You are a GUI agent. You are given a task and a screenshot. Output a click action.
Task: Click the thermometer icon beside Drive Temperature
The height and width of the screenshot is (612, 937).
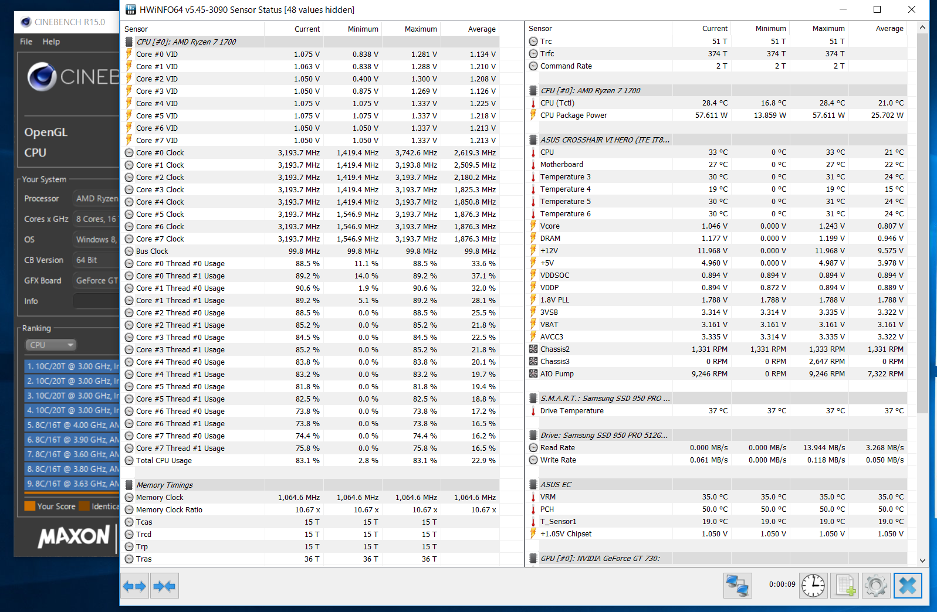click(x=533, y=411)
